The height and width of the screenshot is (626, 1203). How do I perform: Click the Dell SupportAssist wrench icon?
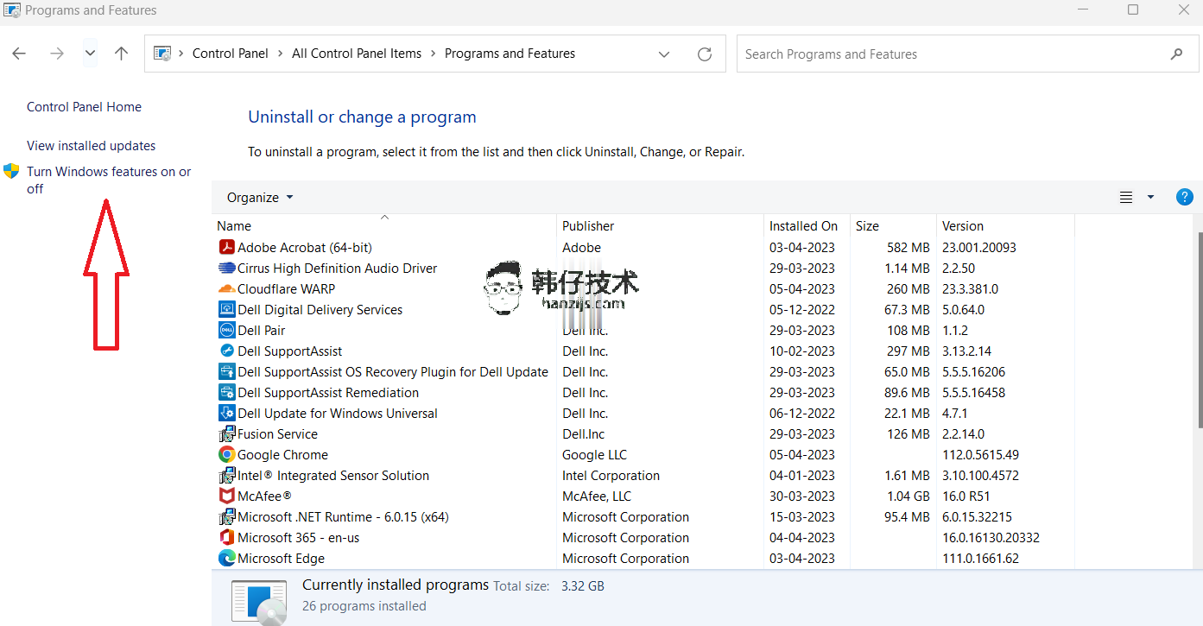click(227, 351)
